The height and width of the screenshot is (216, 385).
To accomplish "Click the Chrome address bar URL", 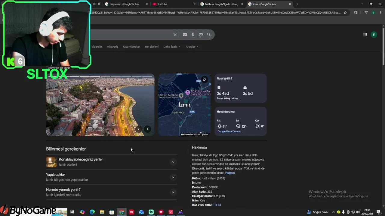I will pyautogui.click(x=215, y=13).
